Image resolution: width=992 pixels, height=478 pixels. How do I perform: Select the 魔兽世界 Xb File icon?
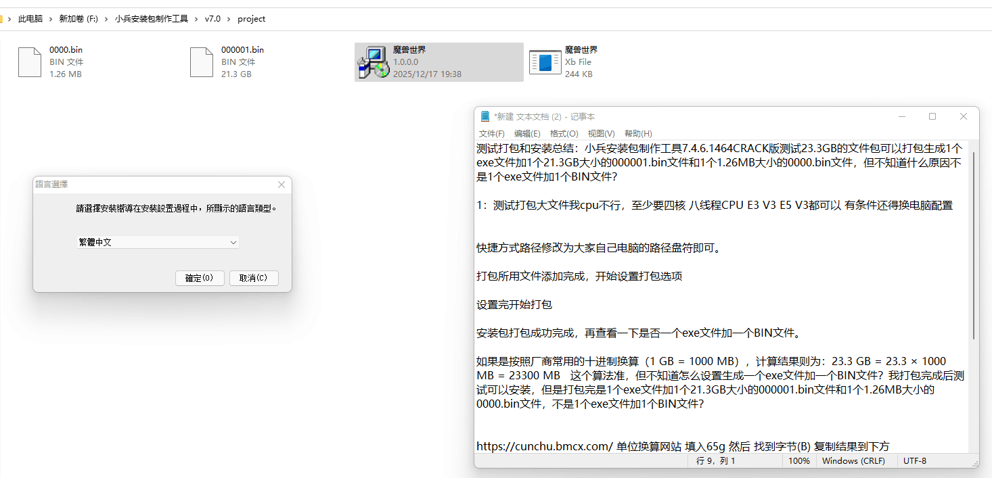pos(545,62)
